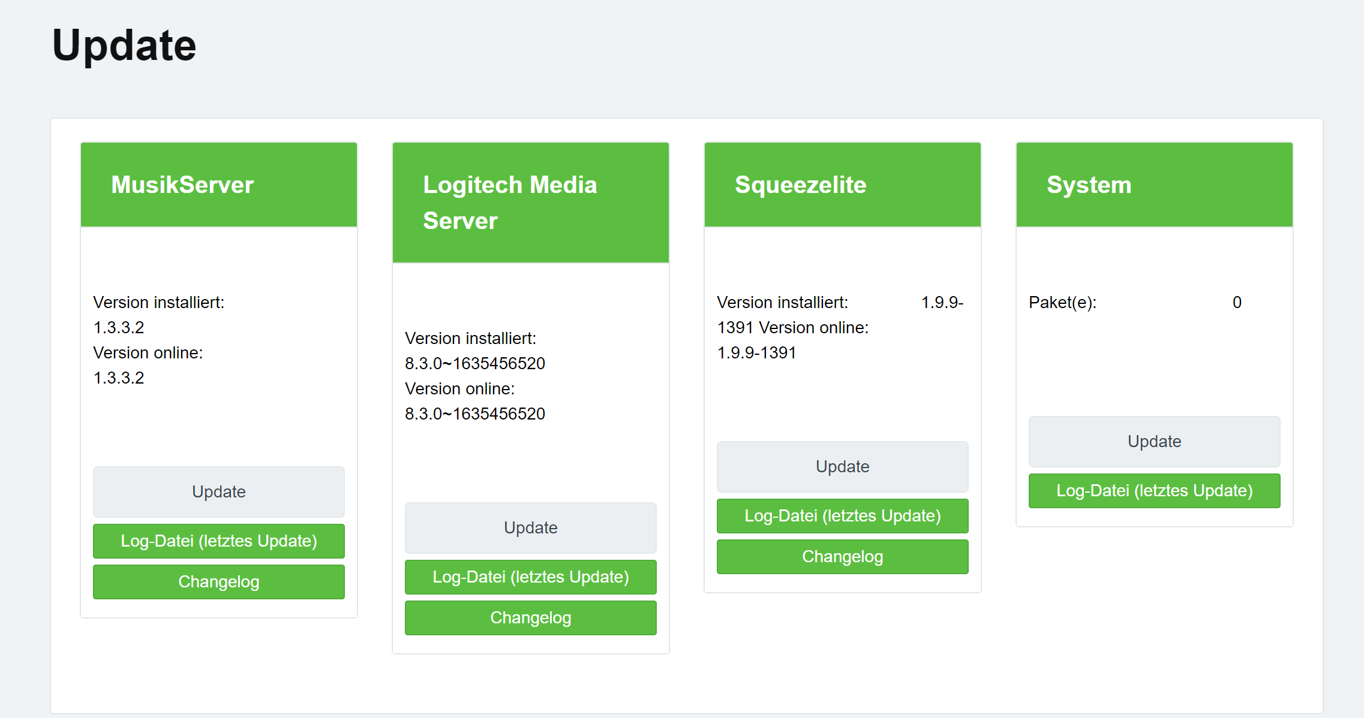This screenshot has width=1364, height=718.
Task: Click the Paket(e) count label
Action: 1062,302
